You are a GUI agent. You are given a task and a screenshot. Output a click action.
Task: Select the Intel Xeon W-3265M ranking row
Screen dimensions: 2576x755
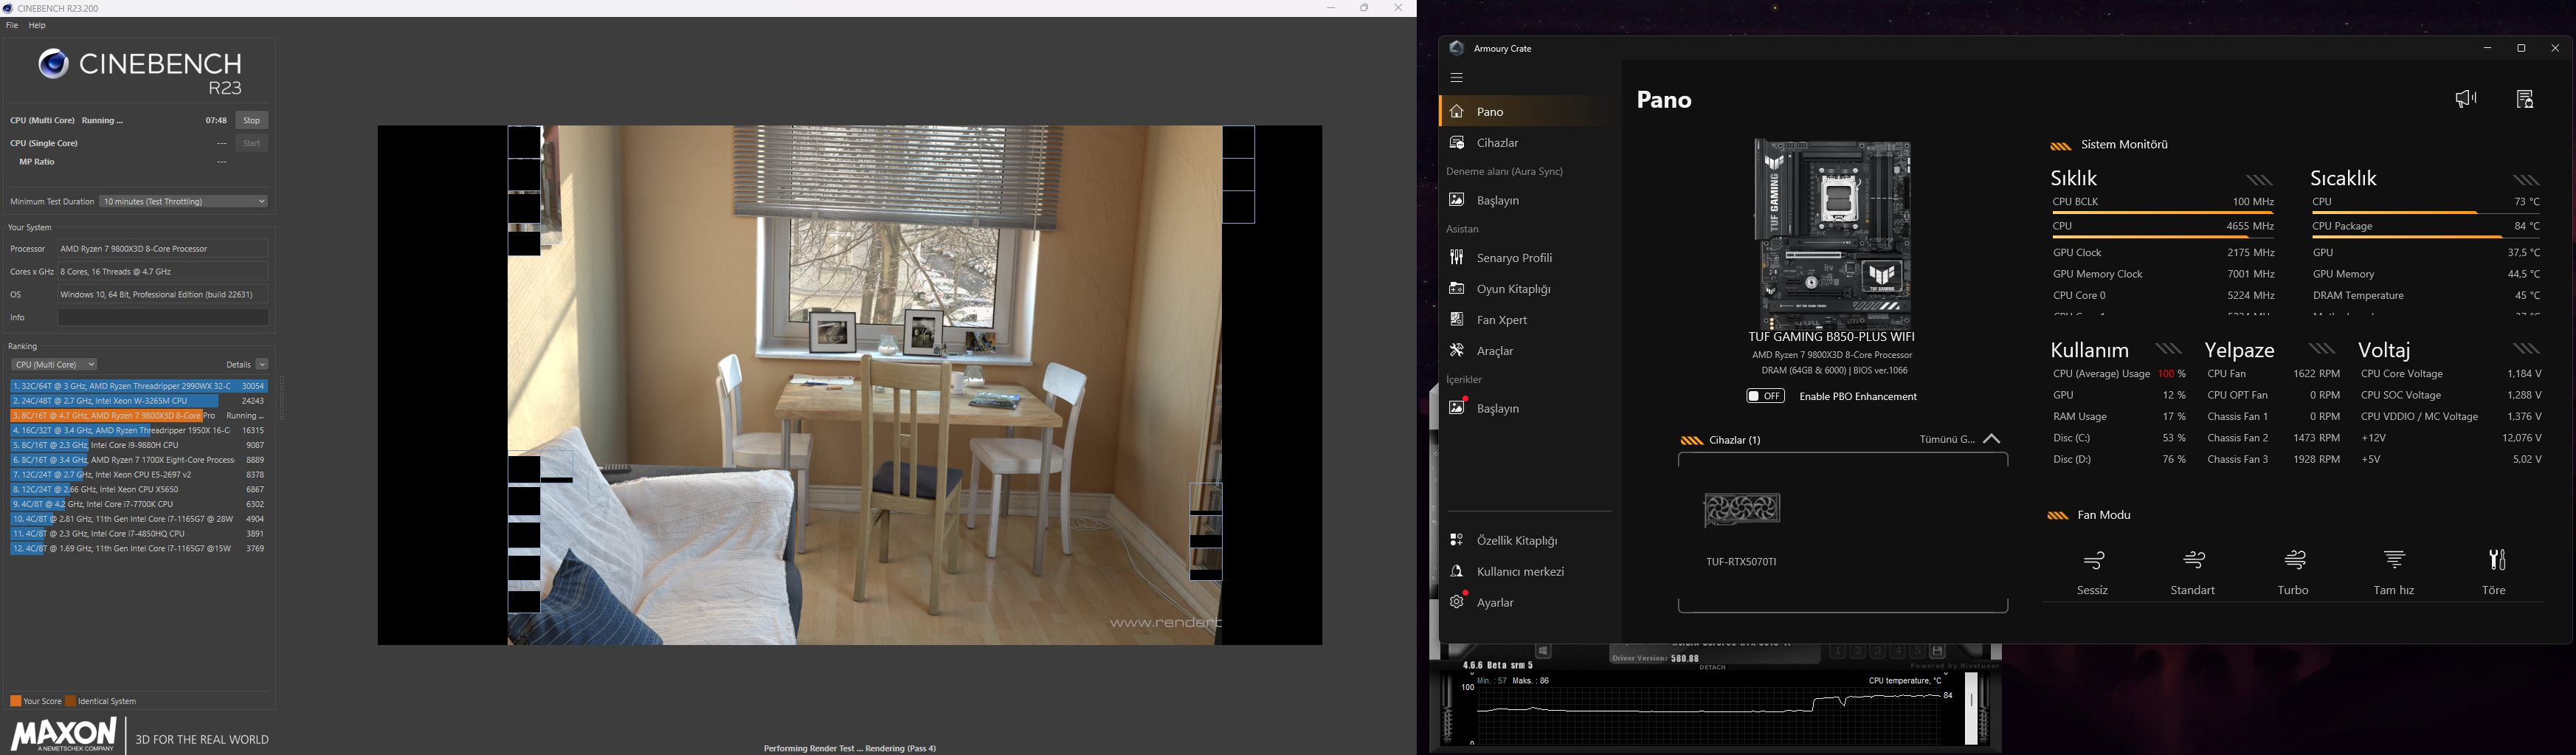click(139, 401)
